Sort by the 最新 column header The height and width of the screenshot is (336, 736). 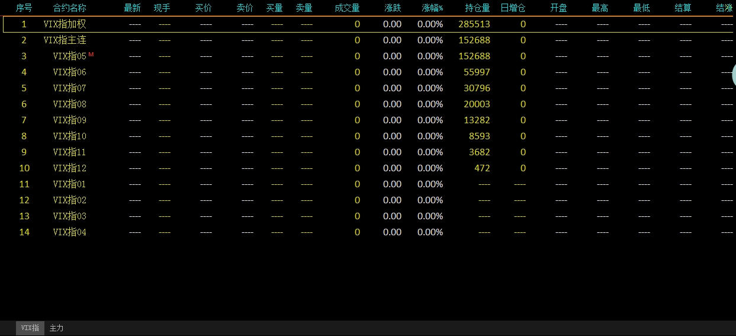[132, 8]
